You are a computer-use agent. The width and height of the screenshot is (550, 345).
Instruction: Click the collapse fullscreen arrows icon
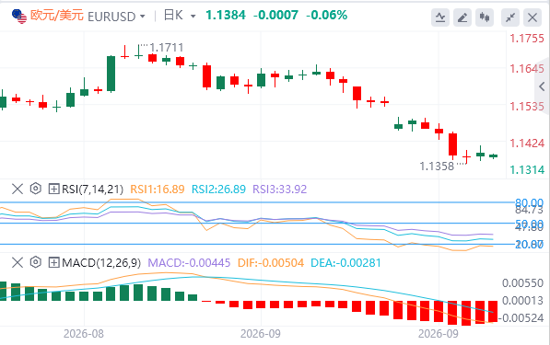(510, 17)
